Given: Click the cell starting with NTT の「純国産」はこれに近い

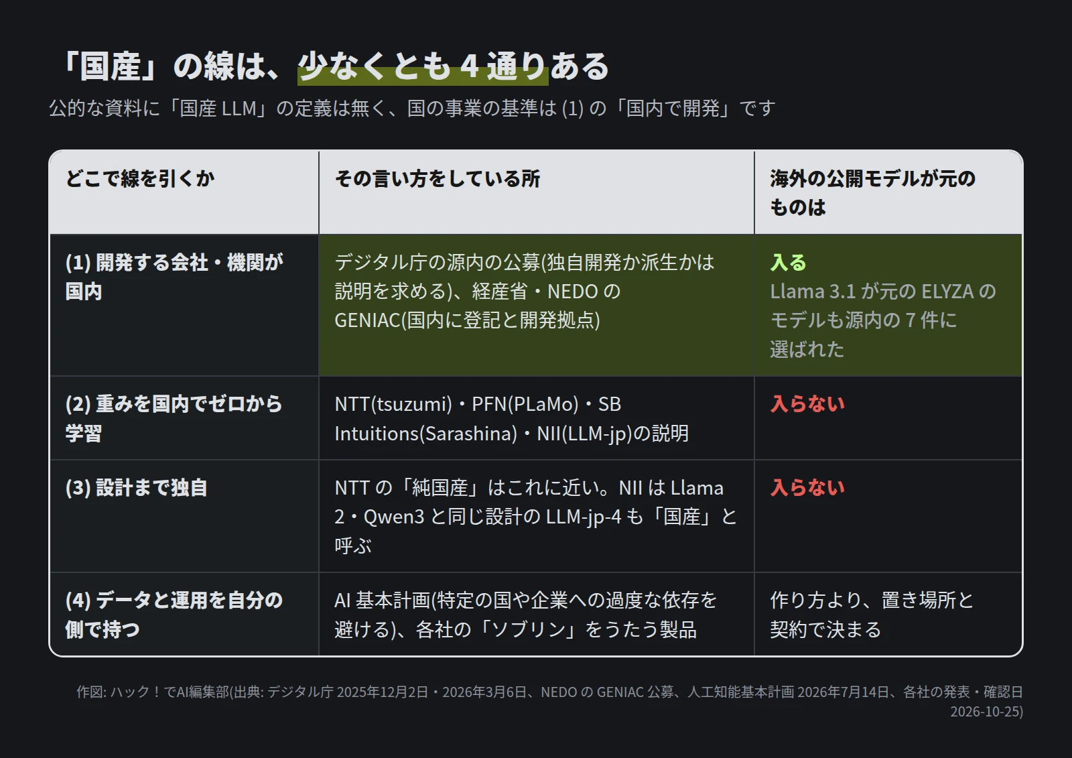Looking at the screenshot, I should point(535,516).
